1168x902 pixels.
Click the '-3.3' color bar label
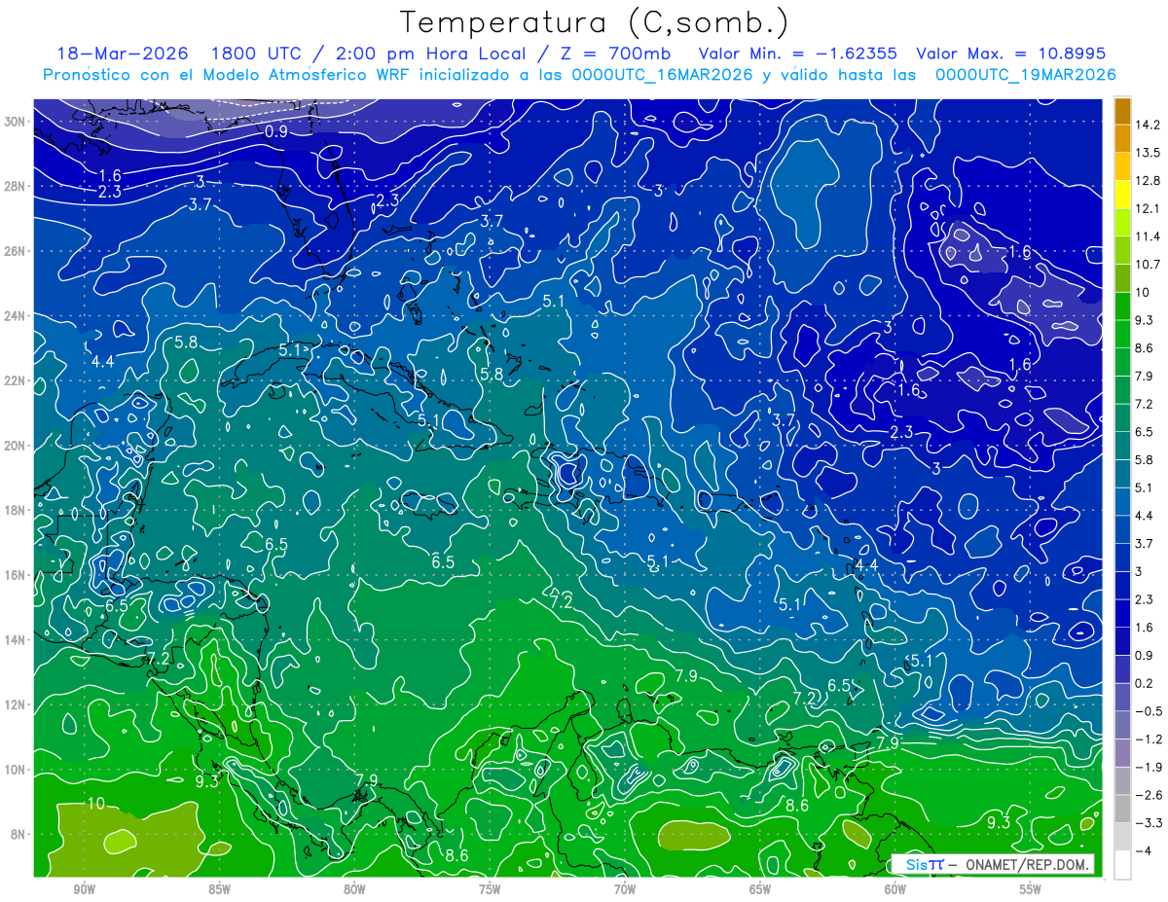click(1147, 823)
